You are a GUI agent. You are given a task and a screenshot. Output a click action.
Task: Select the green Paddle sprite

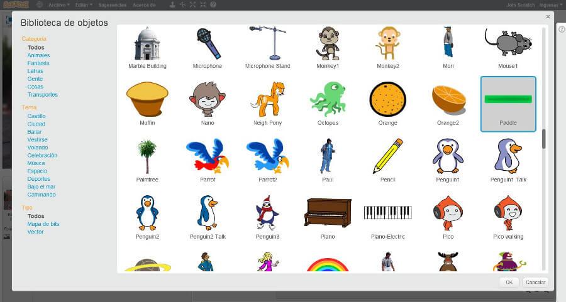click(508, 104)
